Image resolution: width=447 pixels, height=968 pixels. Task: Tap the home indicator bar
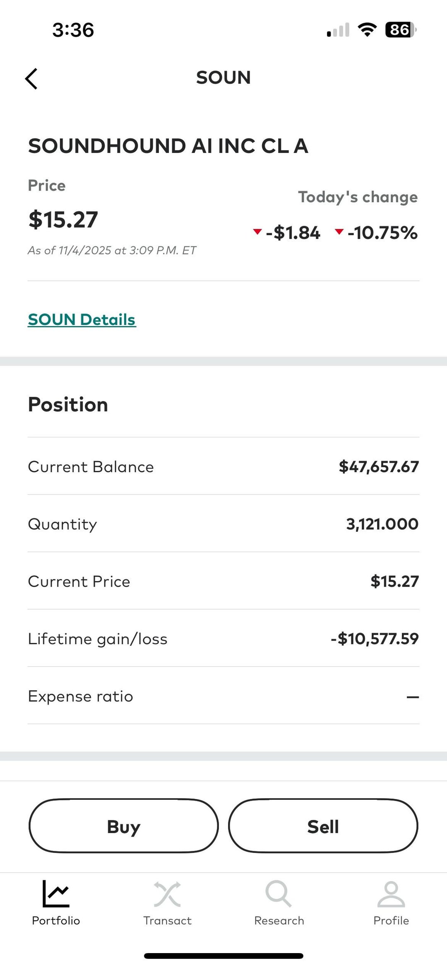[223, 956]
